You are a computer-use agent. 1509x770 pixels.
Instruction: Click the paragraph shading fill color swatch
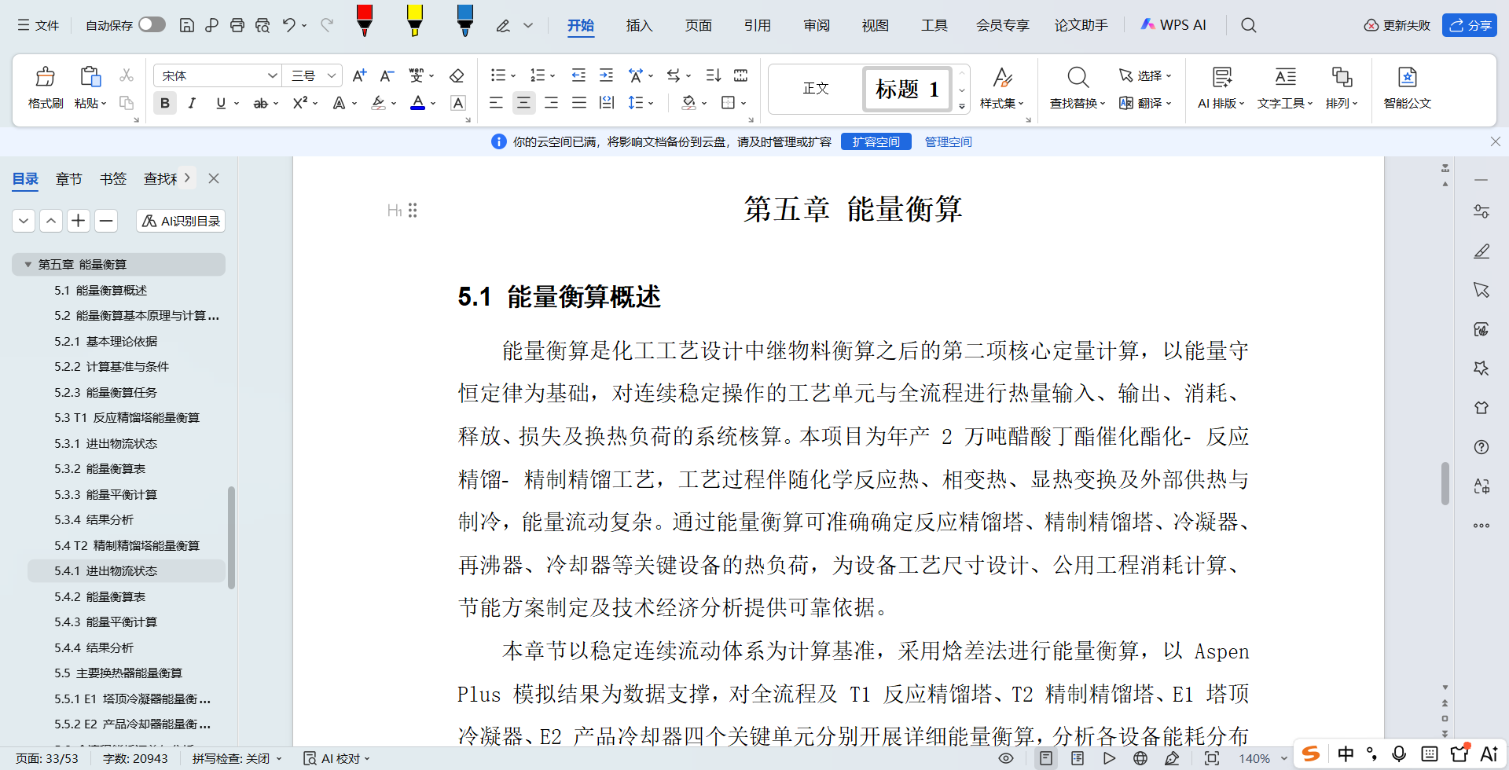[689, 103]
